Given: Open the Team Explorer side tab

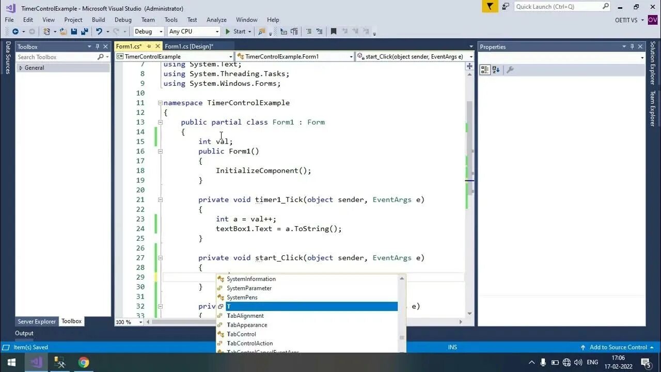Looking at the screenshot, I should pos(653,109).
